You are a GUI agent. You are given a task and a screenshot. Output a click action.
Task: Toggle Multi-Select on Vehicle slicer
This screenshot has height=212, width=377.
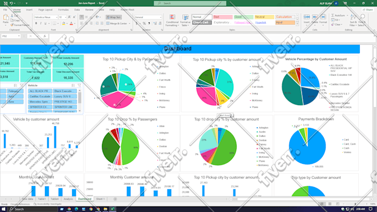point(73,85)
